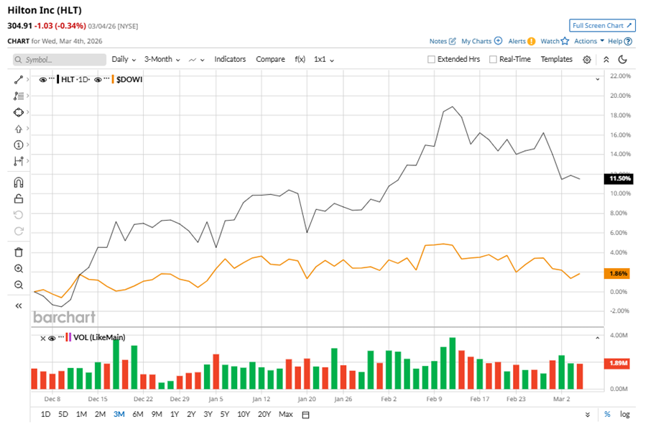Select the arrow marker tool
The height and width of the screenshot is (427, 648).
[19, 129]
